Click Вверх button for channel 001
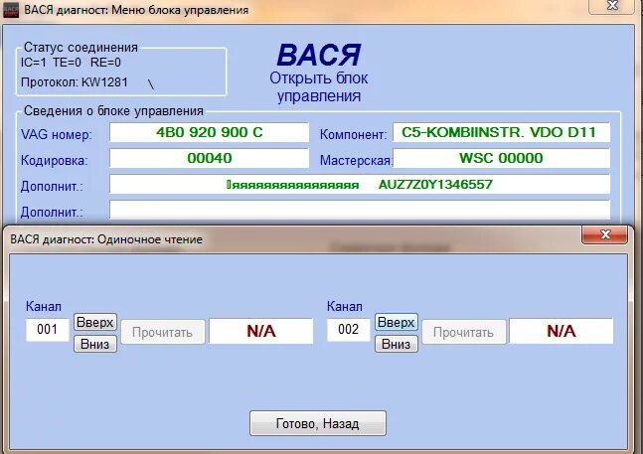The height and width of the screenshot is (454, 643). click(x=95, y=322)
